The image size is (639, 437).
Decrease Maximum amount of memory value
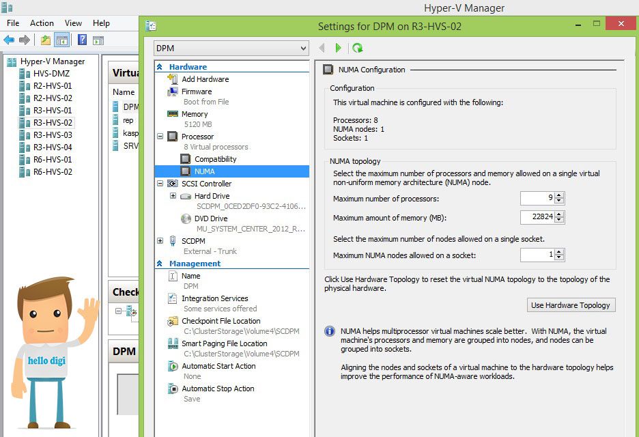click(560, 221)
